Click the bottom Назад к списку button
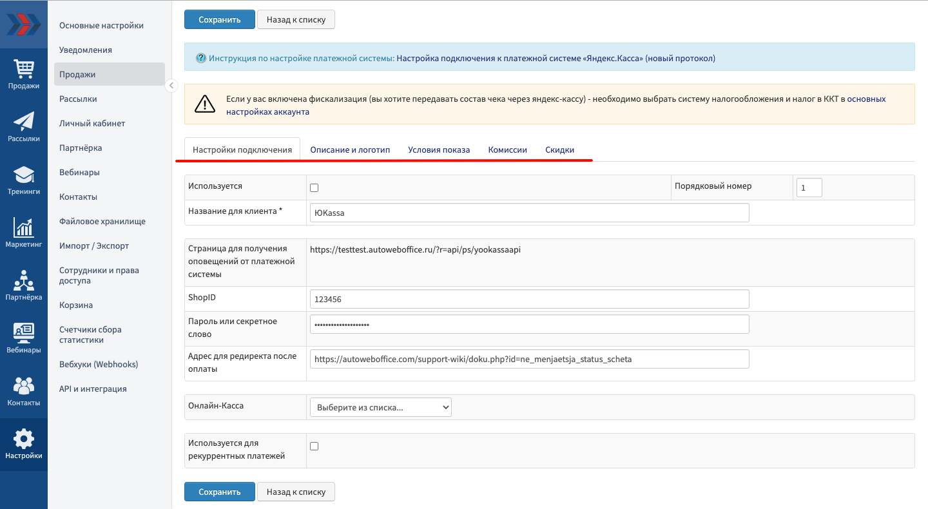The height and width of the screenshot is (509, 928). point(296,492)
